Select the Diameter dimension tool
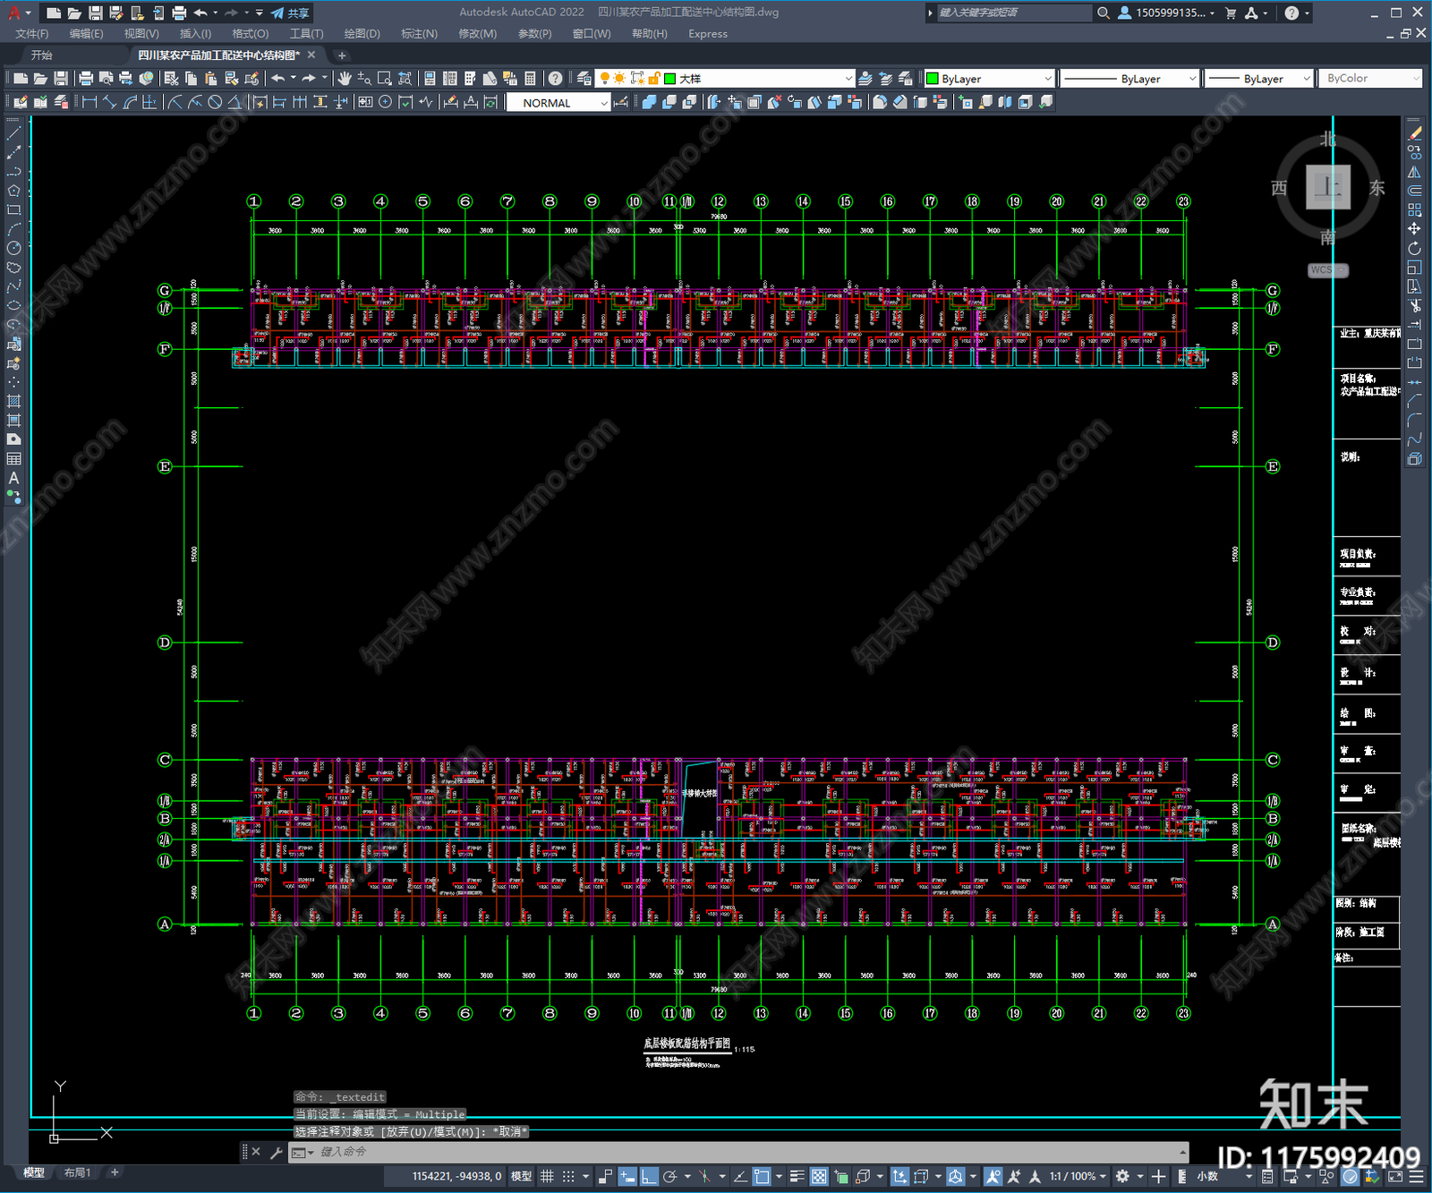Image resolution: width=1432 pixels, height=1193 pixels. pos(215,102)
